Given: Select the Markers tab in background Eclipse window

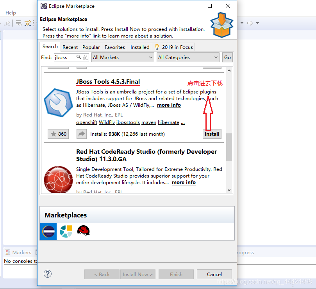Looking at the screenshot, I should tap(18, 252).
